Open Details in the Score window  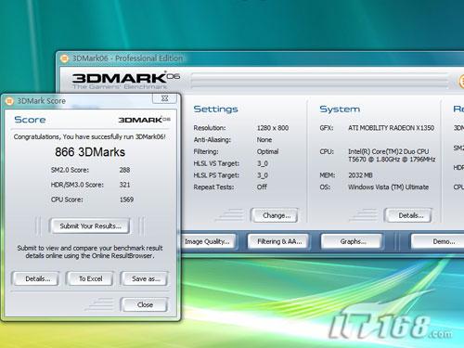(x=35, y=278)
